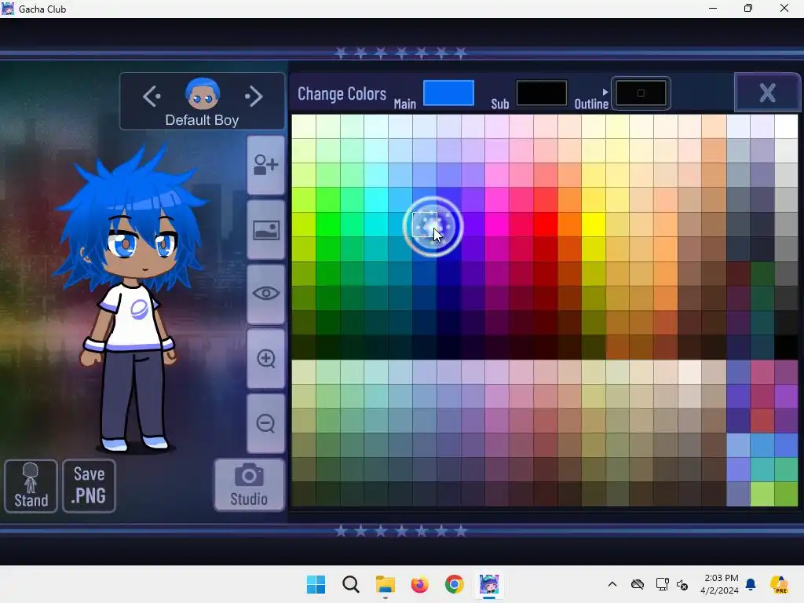
Task: Zoom in with the magnifier plus icon
Action: [265, 358]
